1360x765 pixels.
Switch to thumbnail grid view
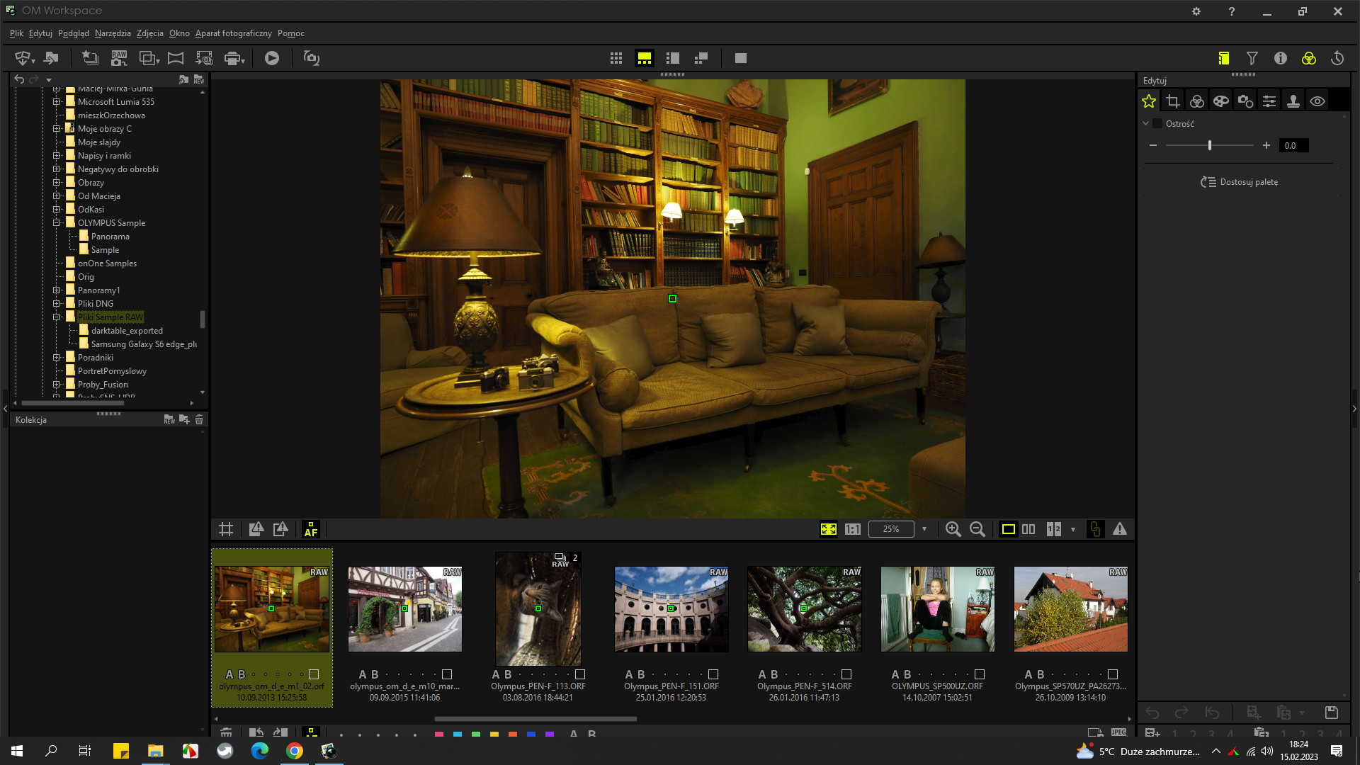(x=616, y=58)
